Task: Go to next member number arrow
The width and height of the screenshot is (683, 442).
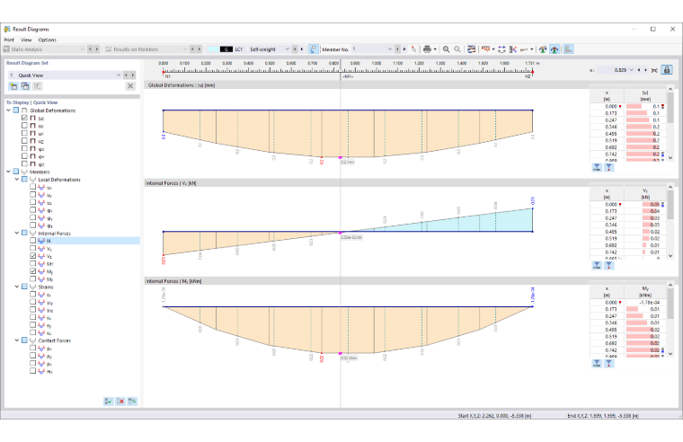Action: pyautogui.click(x=404, y=49)
